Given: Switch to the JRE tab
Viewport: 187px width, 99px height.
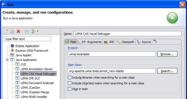Looking at the screenshot, I should [109, 42].
